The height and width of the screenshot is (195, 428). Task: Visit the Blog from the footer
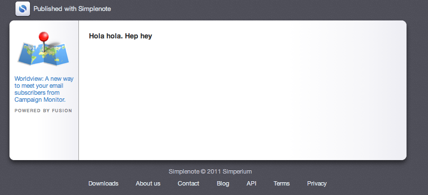[223, 184]
